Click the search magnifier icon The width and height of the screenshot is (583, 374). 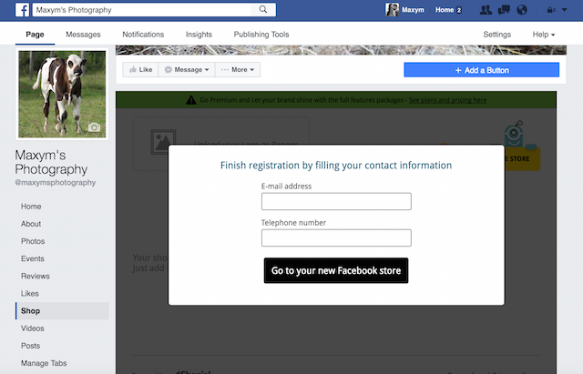pyautogui.click(x=263, y=10)
